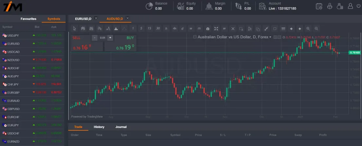Open the Journal tab
Screen dimensions: 362x146
tap(121, 127)
